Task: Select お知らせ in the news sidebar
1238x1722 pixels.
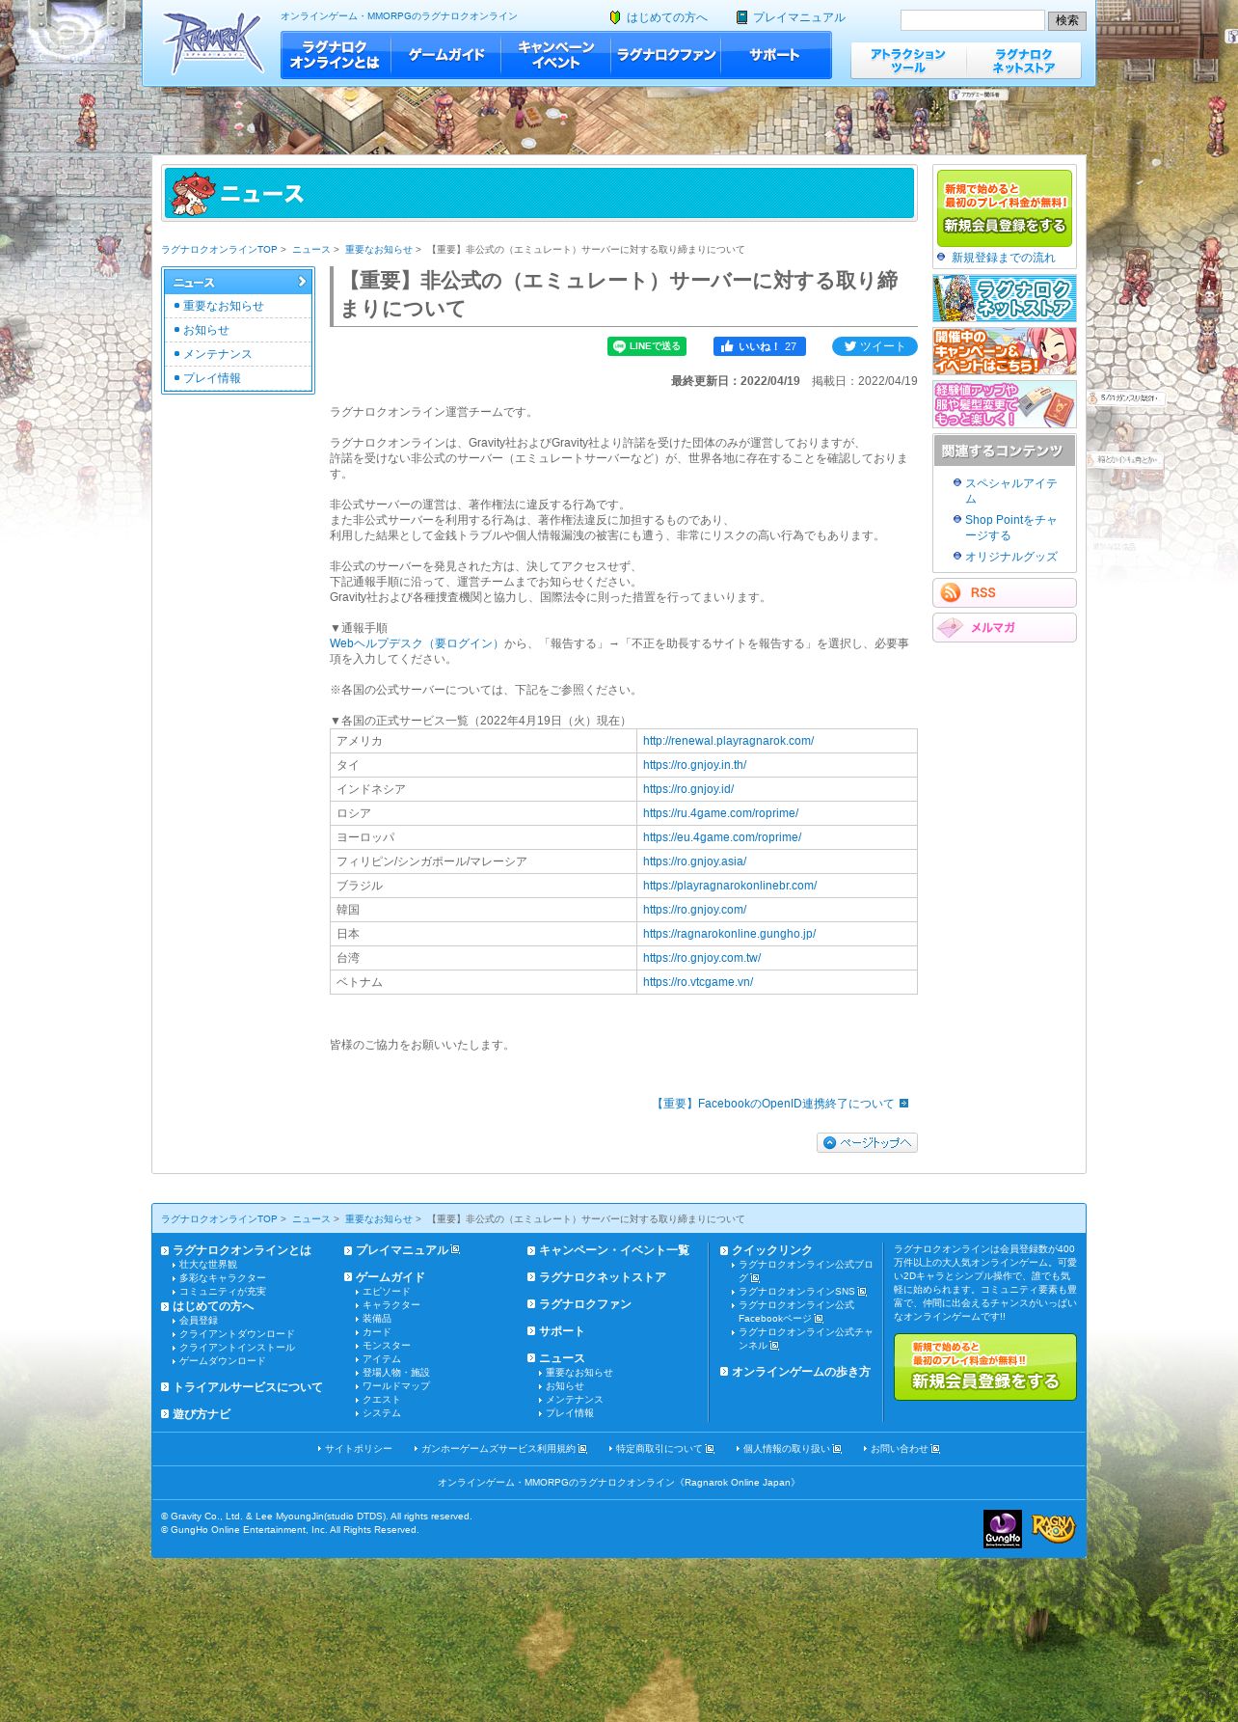Action: coord(205,330)
